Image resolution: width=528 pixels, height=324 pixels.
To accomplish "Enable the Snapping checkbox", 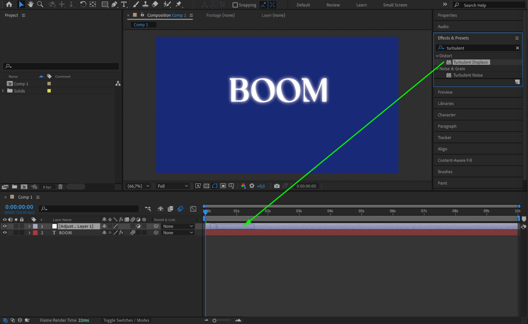I will click(235, 5).
